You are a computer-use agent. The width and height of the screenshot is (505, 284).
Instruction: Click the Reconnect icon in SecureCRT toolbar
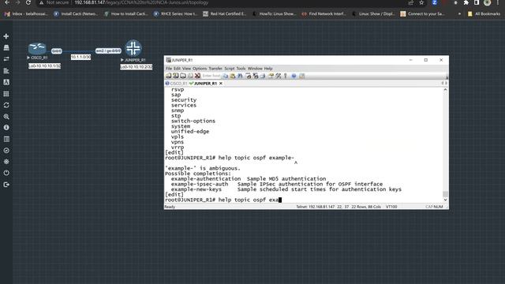point(190,76)
